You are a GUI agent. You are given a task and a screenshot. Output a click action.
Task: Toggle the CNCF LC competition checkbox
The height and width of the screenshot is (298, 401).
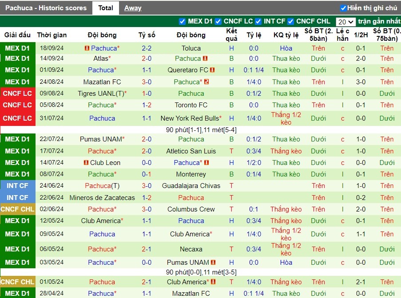coord(218,21)
